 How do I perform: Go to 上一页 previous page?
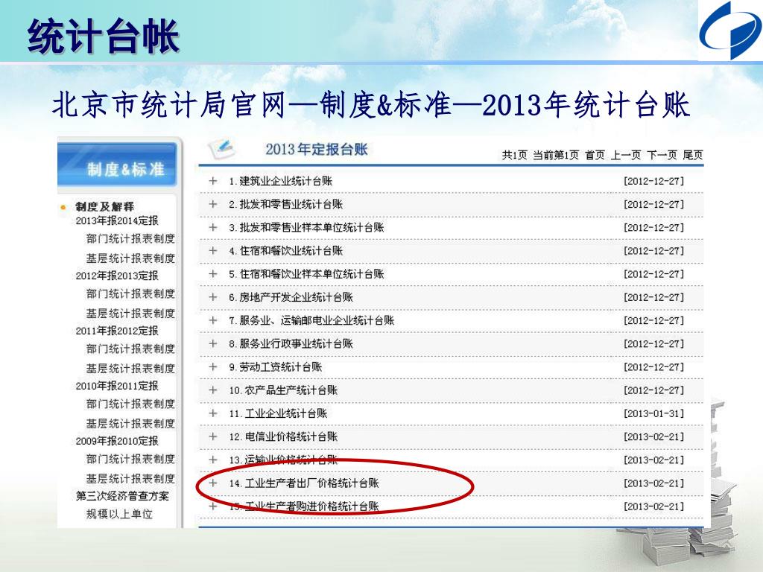(x=626, y=155)
